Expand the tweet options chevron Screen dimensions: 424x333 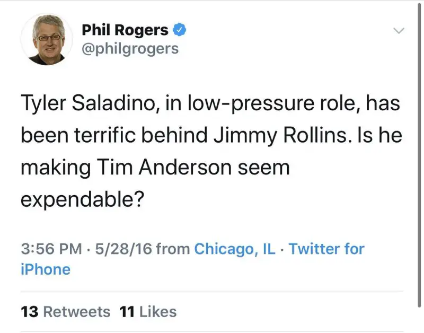point(398,31)
